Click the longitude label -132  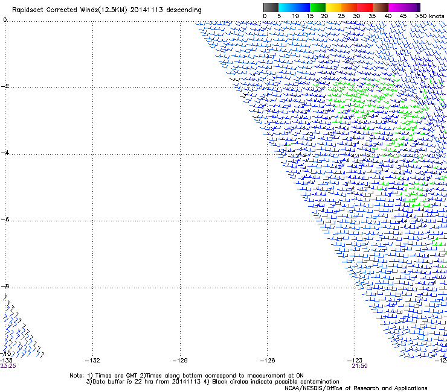point(92,361)
